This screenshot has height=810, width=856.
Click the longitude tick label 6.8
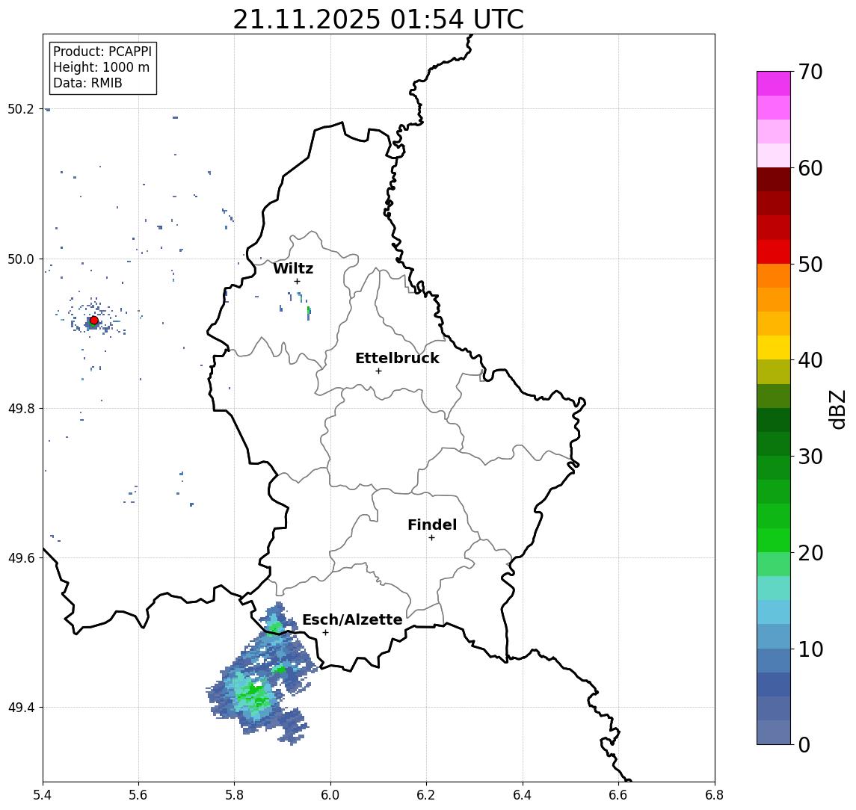715,795
